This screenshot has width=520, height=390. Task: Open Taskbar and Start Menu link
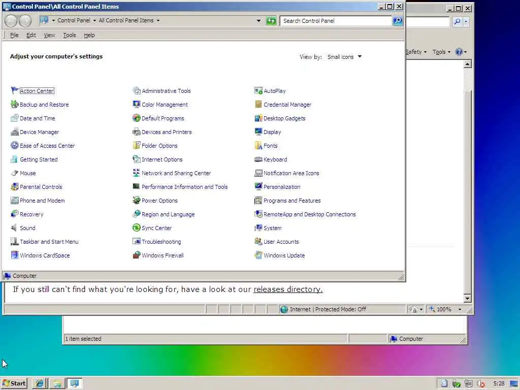(49, 242)
